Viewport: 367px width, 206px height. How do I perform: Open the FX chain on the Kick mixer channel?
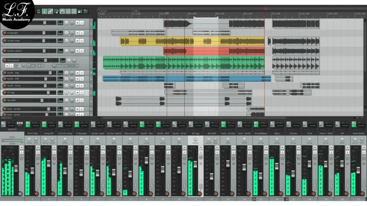(305, 125)
